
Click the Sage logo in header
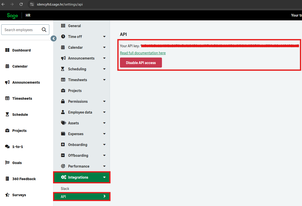[x=13, y=16]
